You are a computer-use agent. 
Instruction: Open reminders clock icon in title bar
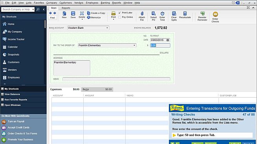233,3
